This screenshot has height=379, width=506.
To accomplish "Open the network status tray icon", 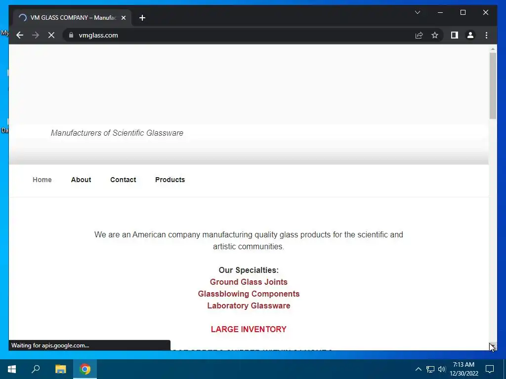I will [x=430, y=369].
